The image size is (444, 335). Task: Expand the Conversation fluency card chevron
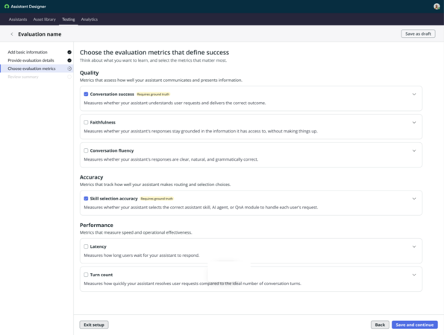[x=414, y=150]
